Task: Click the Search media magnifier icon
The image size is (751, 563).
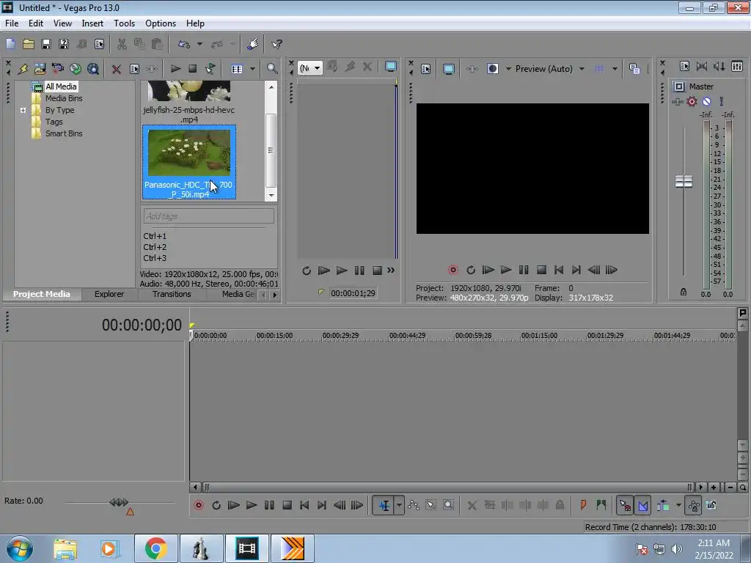Action: [x=272, y=68]
